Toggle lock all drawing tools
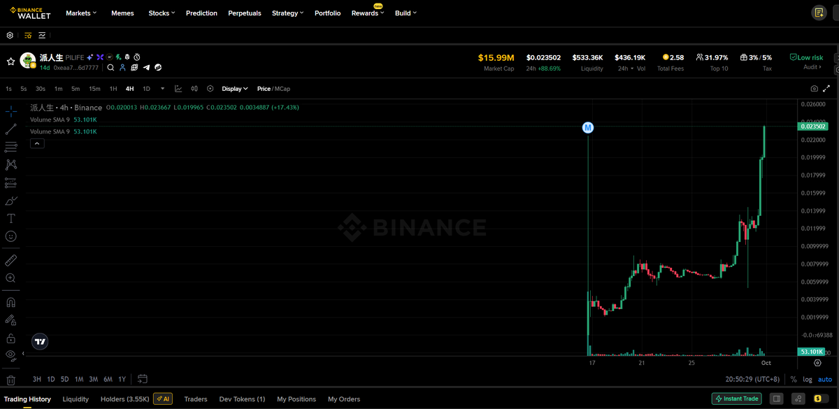This screenshot has width=839, height=409. pos(10,338)
